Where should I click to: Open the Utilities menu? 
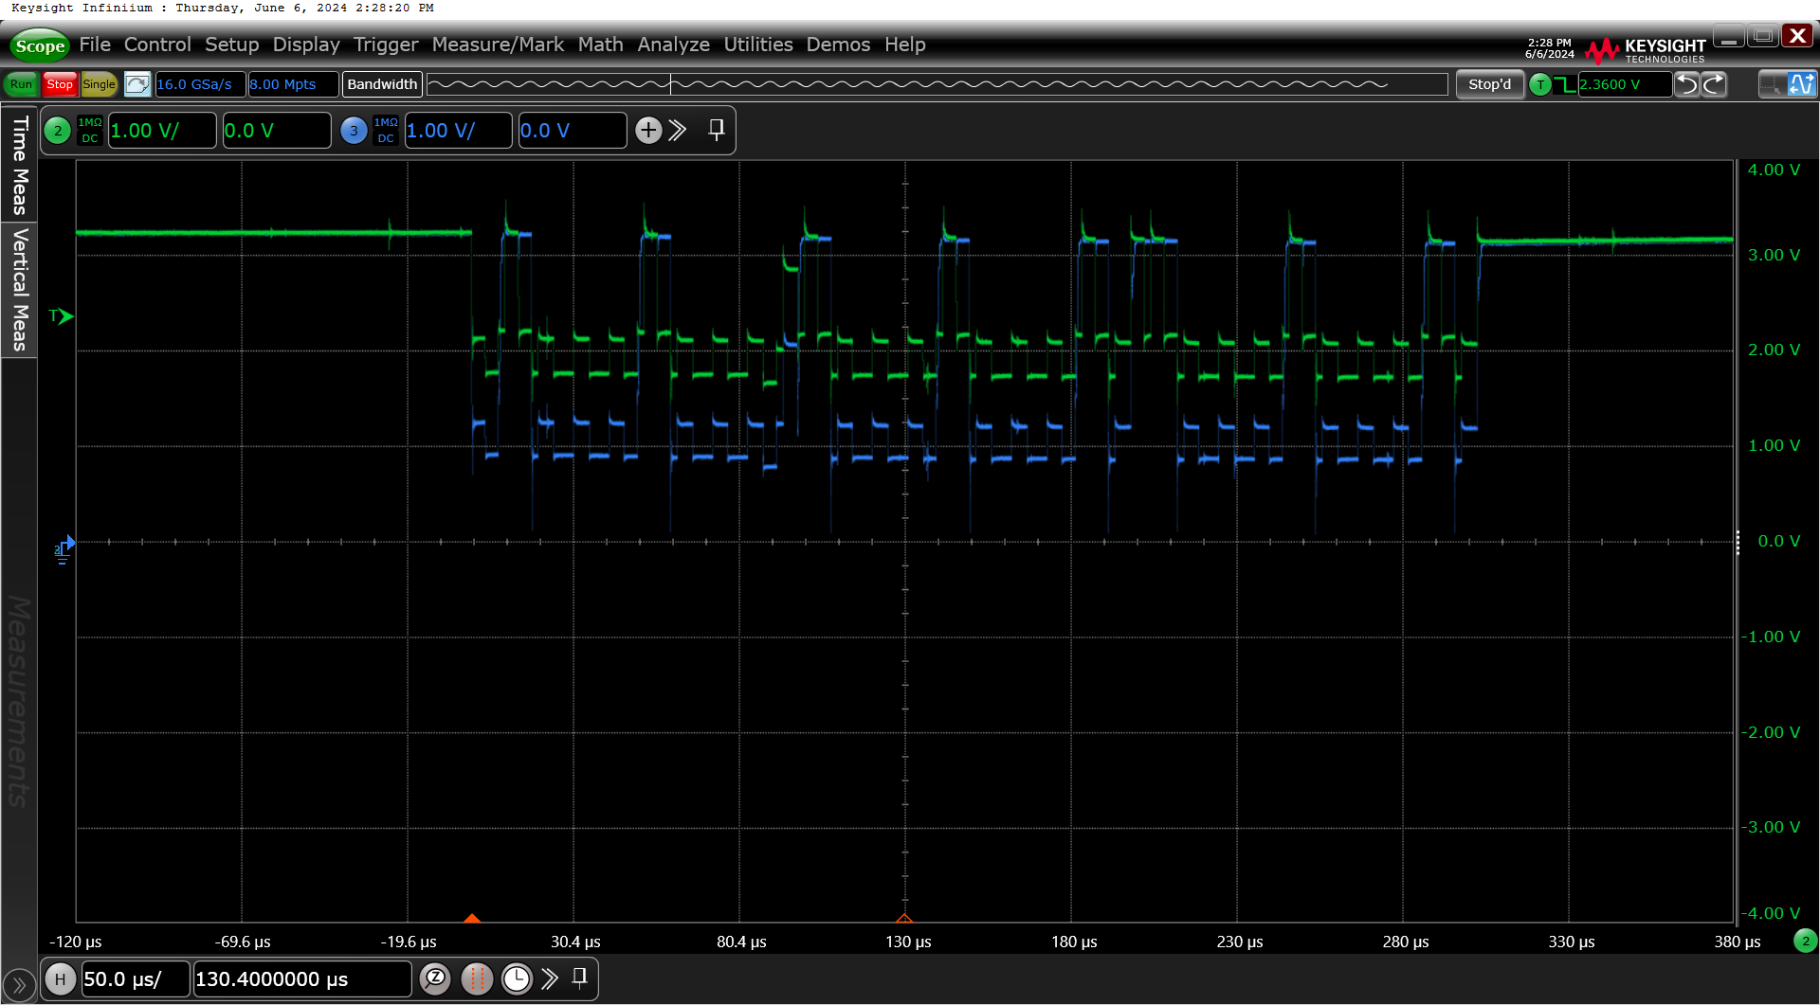click(x=758, y=45)
